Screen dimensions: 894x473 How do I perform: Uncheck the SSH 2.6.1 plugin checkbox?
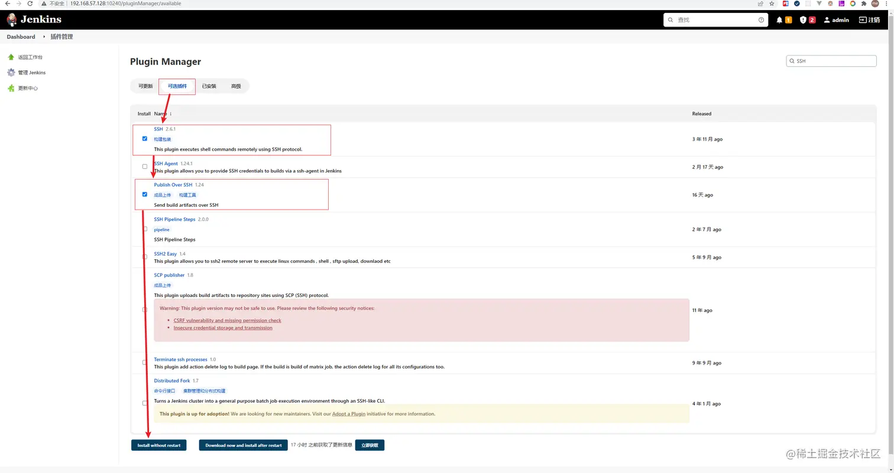[145, 139]
